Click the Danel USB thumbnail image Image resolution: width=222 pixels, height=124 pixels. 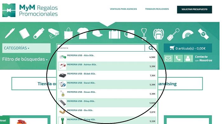pyautogui.click(x=62, y=85)
